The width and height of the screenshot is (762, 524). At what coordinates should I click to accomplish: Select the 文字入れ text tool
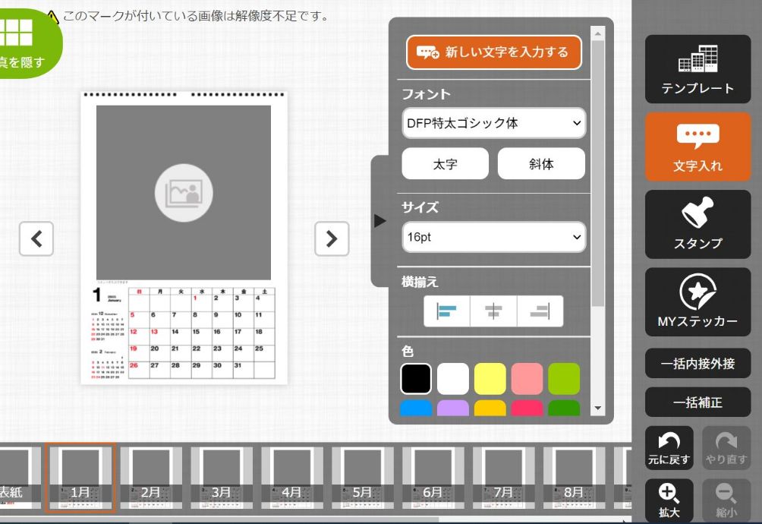click(697, 147)
